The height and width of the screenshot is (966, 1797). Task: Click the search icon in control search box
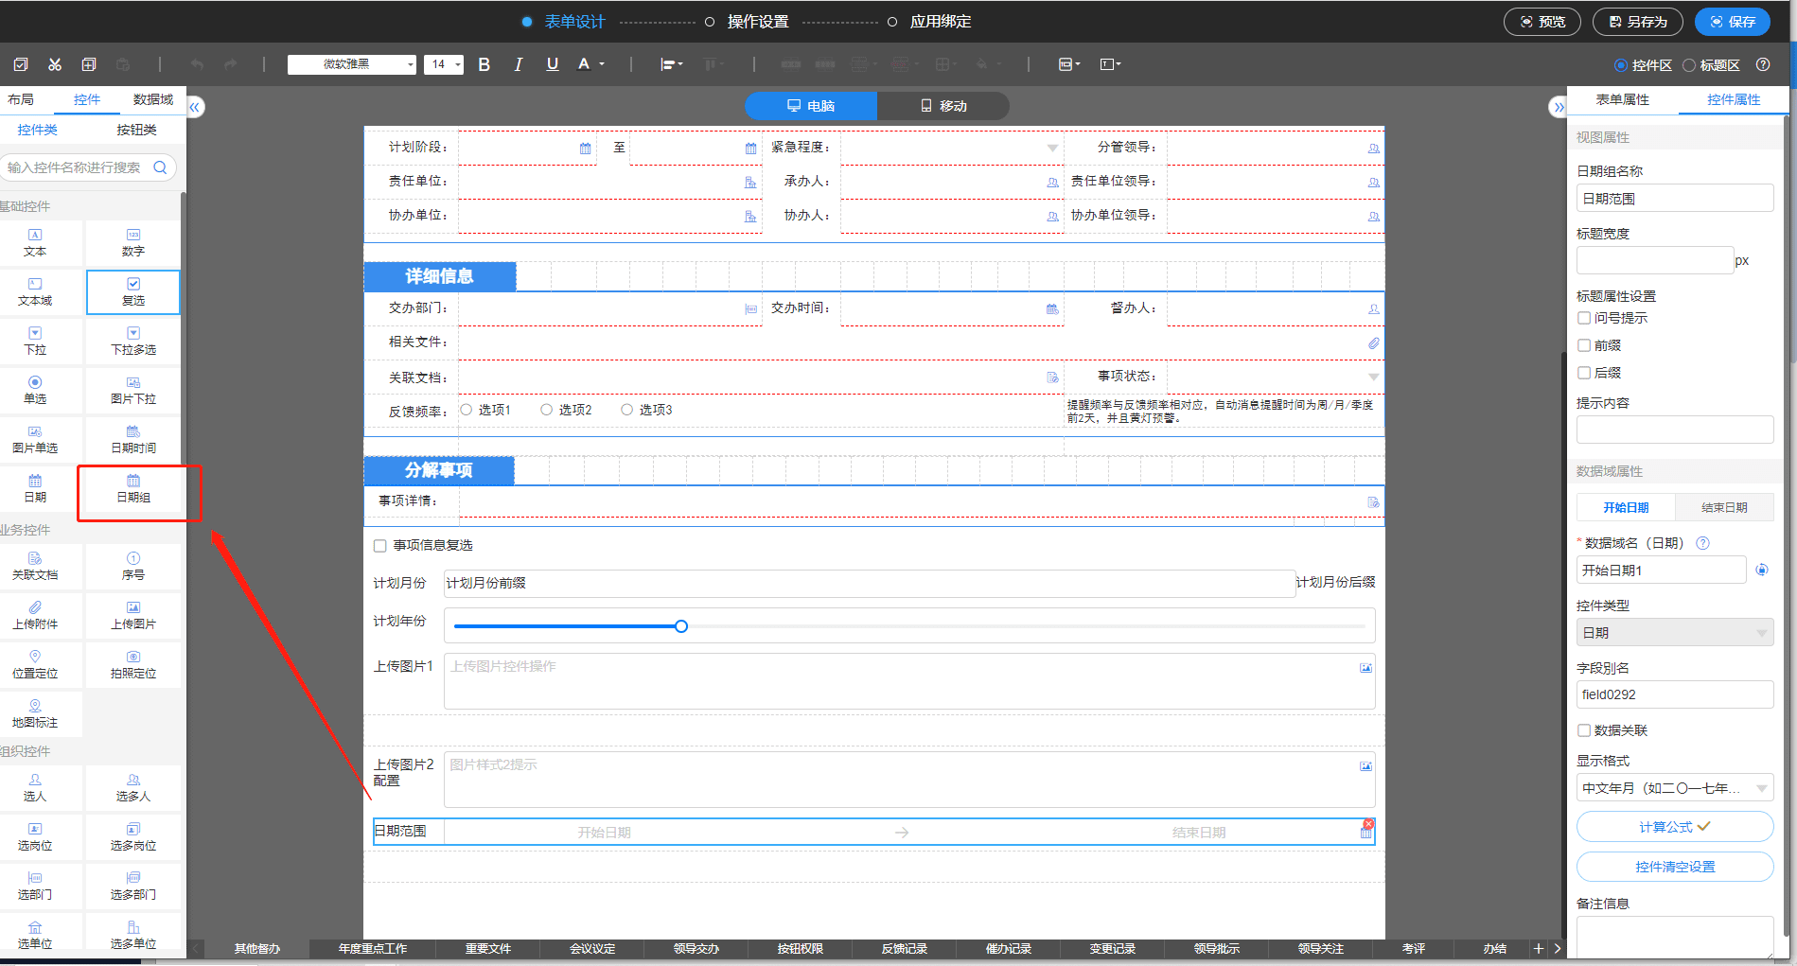160,167
